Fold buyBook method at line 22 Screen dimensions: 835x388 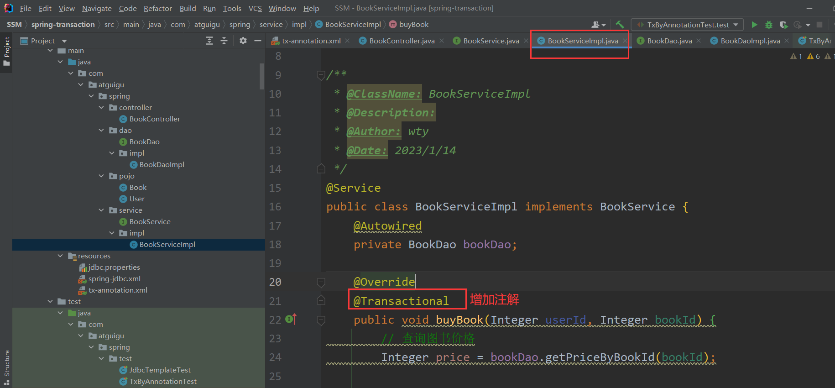tap(321, 320)
